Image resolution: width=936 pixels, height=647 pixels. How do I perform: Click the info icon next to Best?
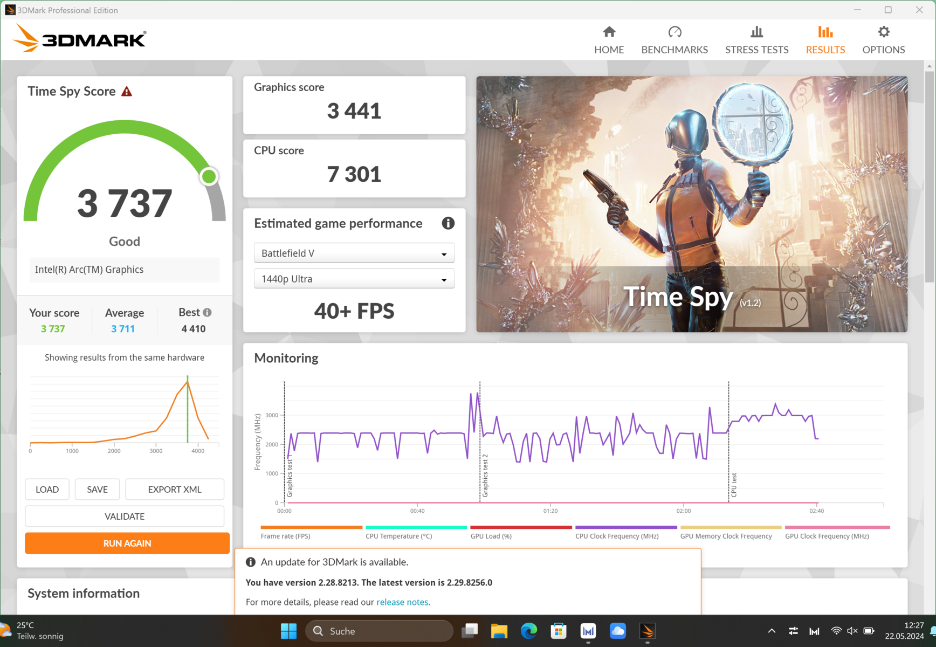207,312
